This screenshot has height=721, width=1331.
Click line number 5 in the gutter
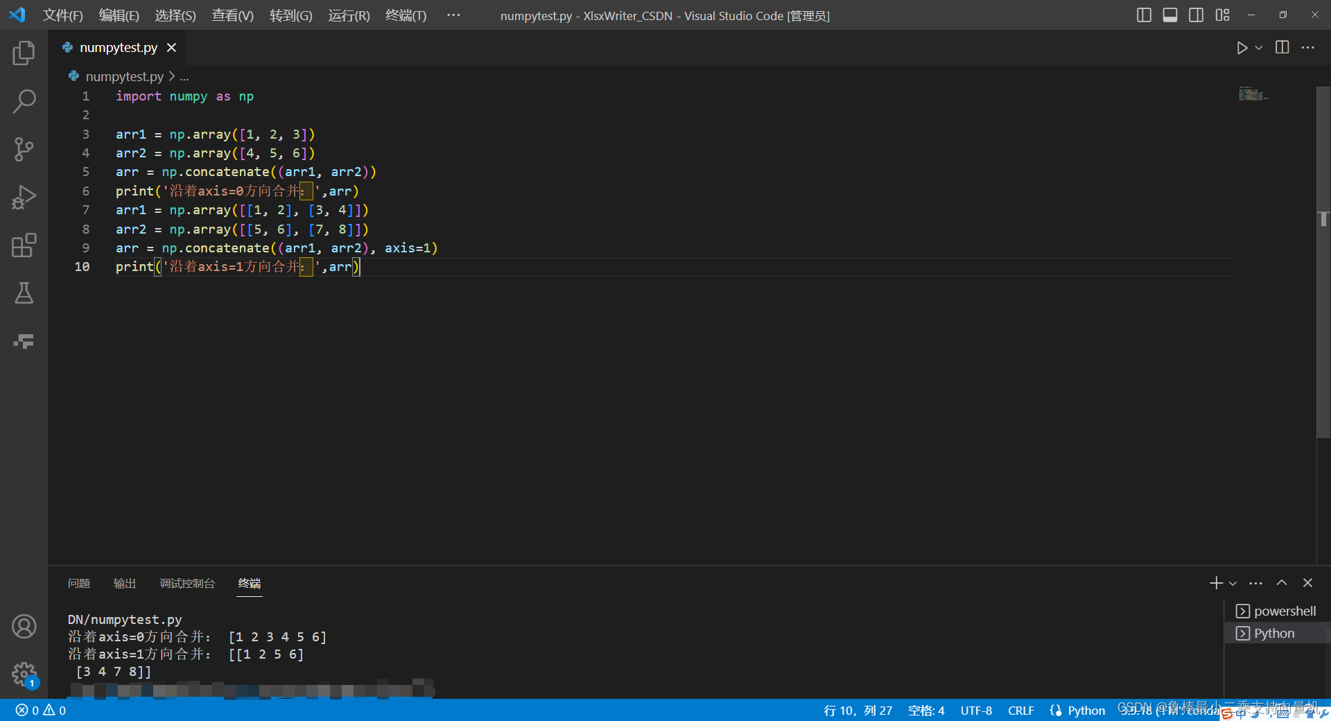pos(86,171)
